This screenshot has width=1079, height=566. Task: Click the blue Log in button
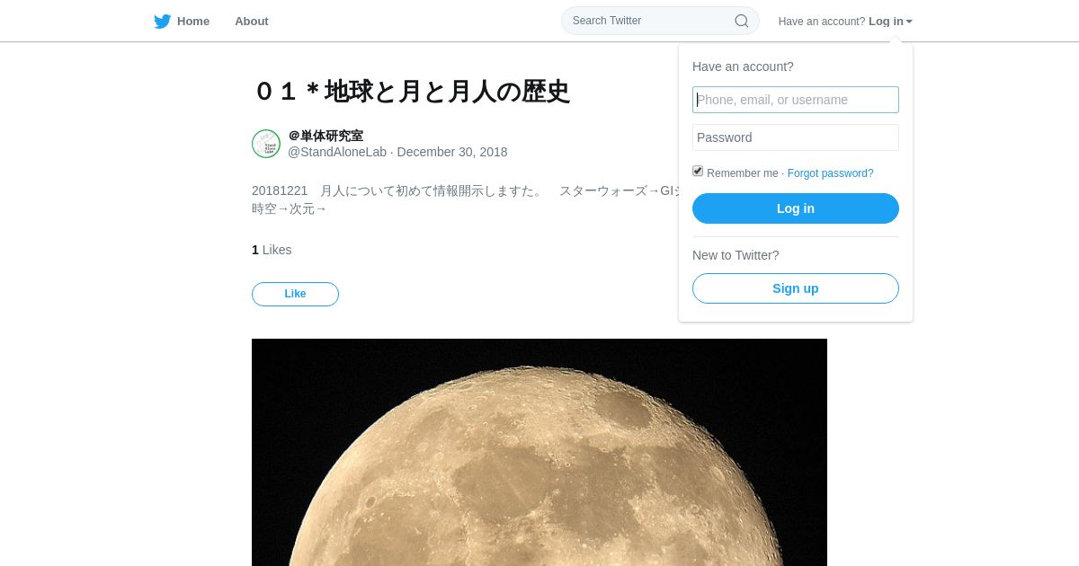(x=796, y=208)
